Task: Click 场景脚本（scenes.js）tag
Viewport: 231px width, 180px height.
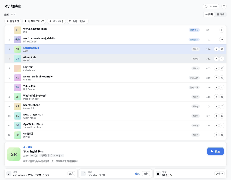Action: pyautogui.click(x=52, y=156)
